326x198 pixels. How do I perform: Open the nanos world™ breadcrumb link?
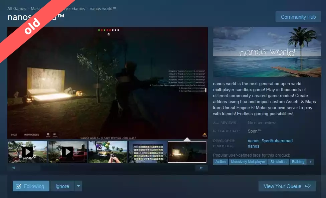click(x=103, y=9)
